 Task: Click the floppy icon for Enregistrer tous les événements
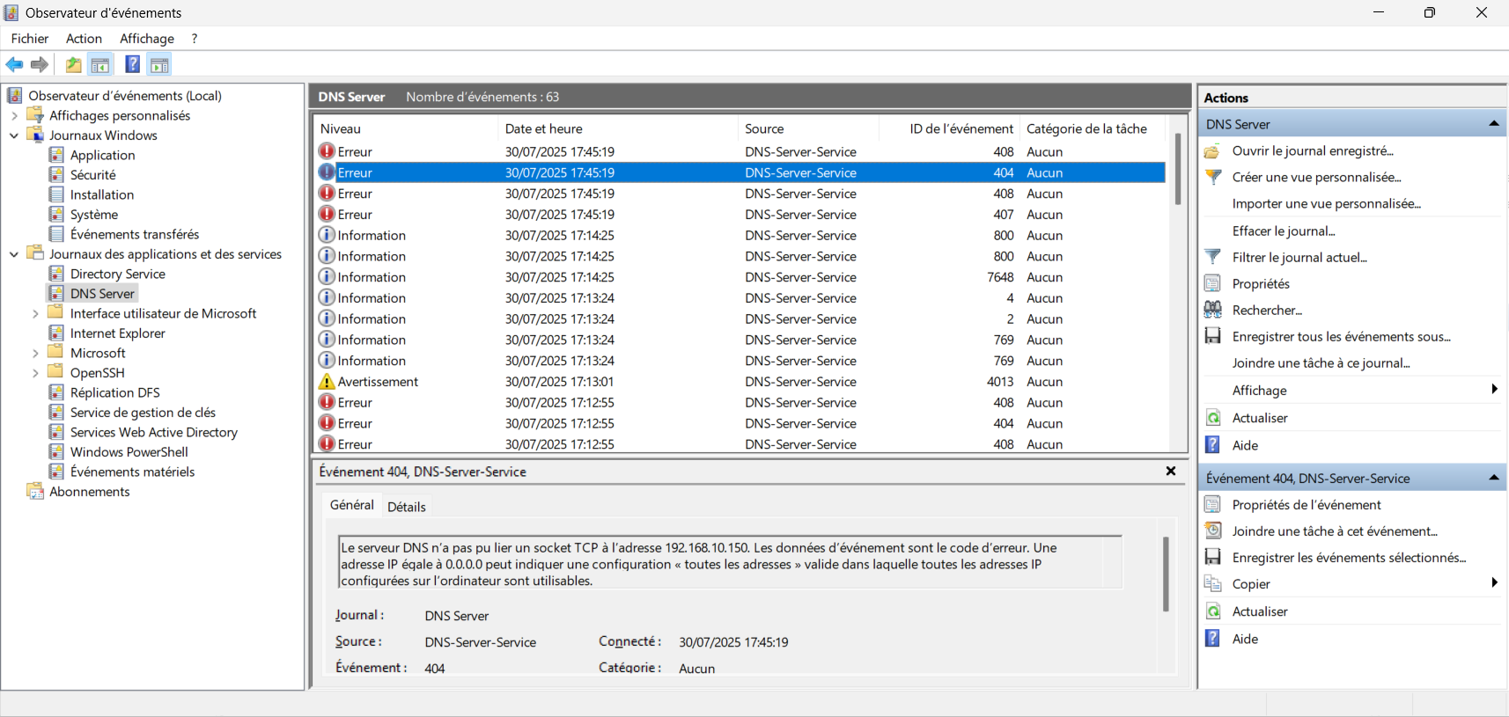pos(1212,336)
